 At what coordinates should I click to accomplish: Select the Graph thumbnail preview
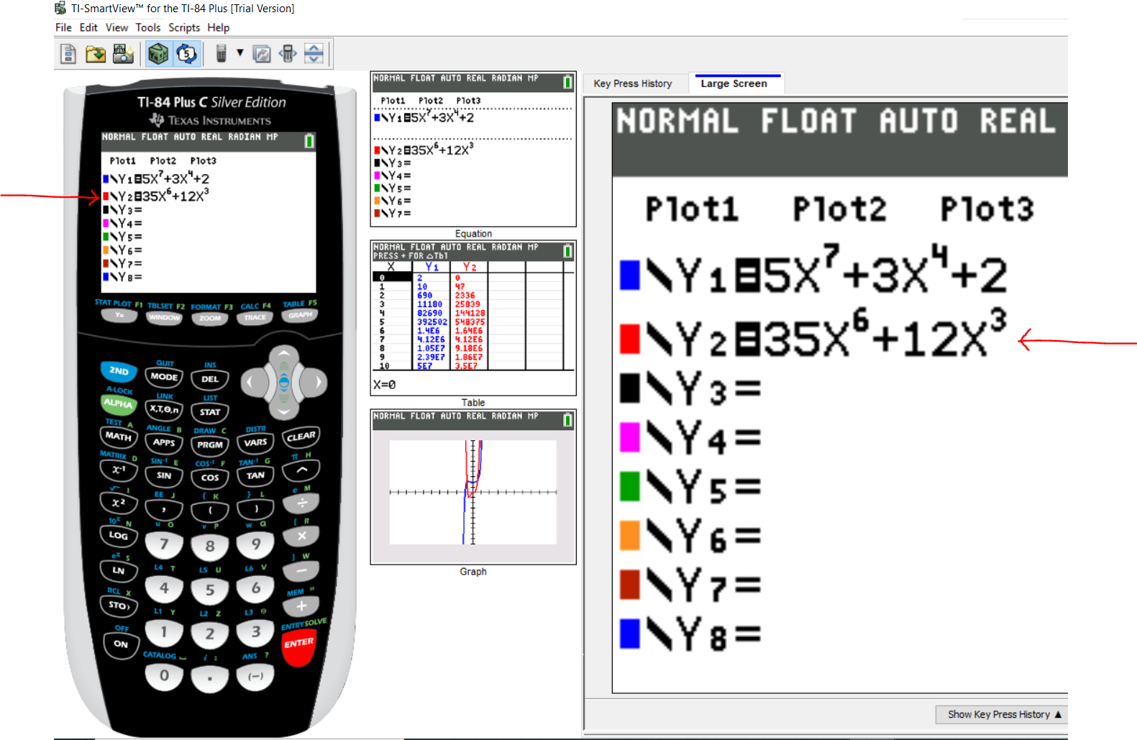coord(472,492)
